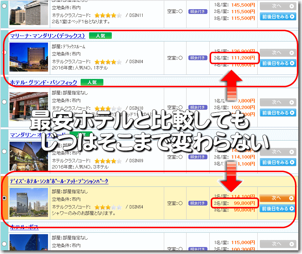Click 次へ for the DSIN11 hotel
Screen dimensions: 302x254
278,6
